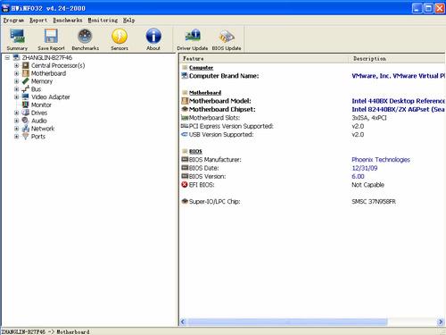Expand the Network tree node
Screen dimensions: 446x335
click(17, 129)
